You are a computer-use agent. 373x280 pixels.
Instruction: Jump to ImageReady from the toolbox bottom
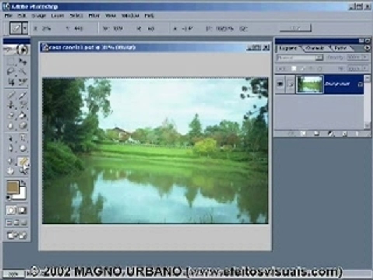point(16,235)
